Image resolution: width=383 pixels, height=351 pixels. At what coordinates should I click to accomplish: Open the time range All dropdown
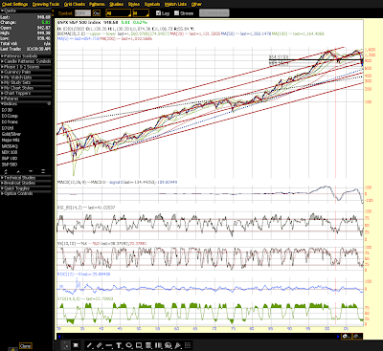point(118,13)
